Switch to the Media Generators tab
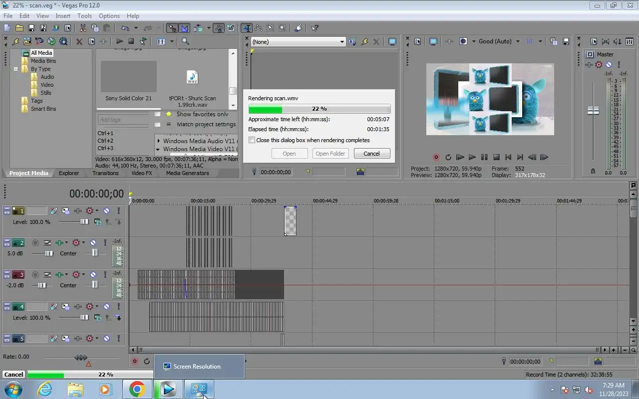Screen dimensions: 639x399 click(188, 173)
